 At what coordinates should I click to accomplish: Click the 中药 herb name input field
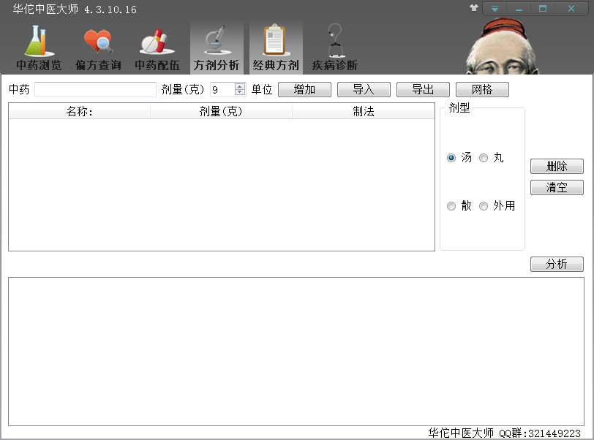[x=95, y=89]
